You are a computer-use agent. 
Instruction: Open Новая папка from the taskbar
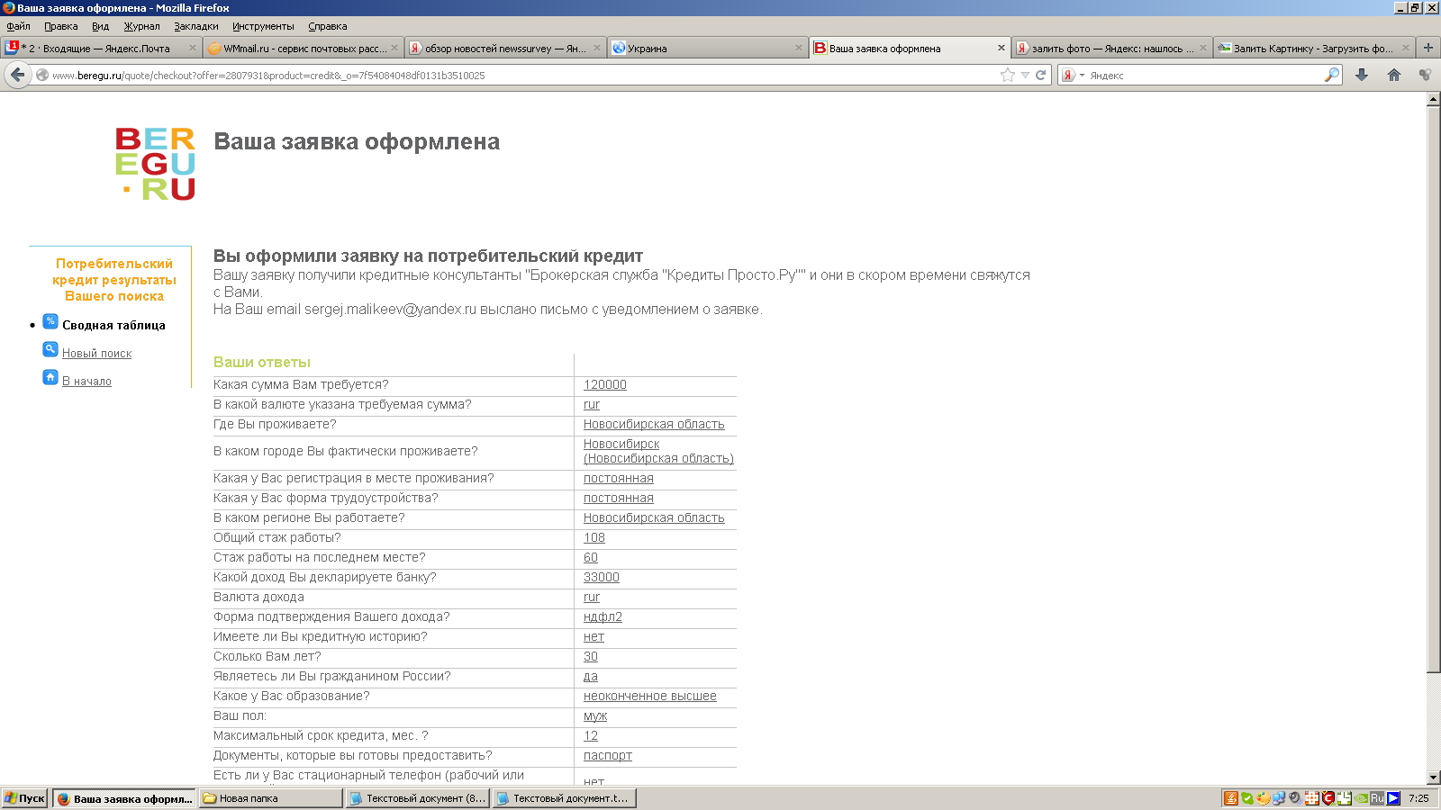tap(270, 798)
